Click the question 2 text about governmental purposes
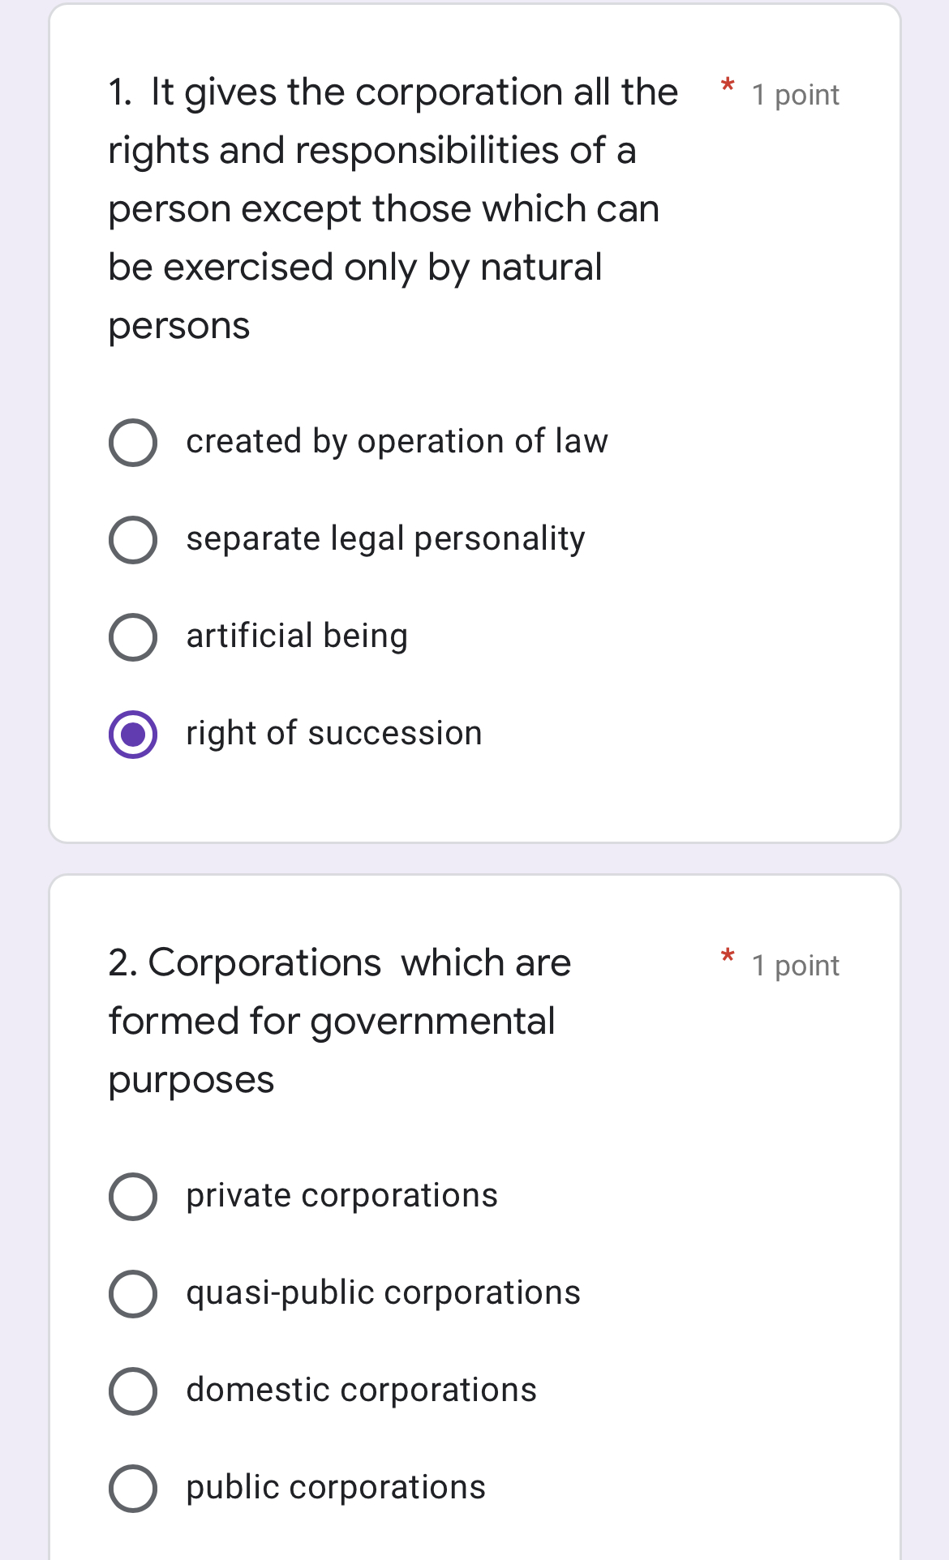This screenshot has height=1560, width=949. point(339,1020)
